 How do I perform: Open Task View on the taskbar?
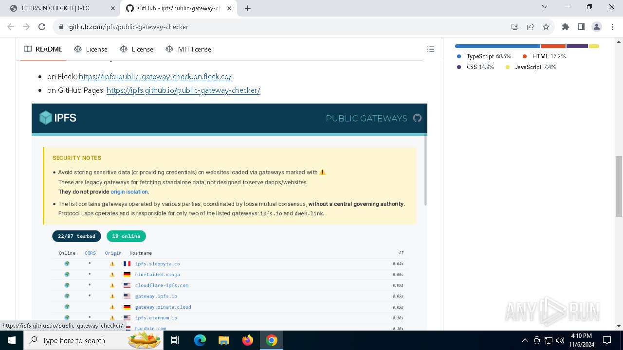pos(175,340)
